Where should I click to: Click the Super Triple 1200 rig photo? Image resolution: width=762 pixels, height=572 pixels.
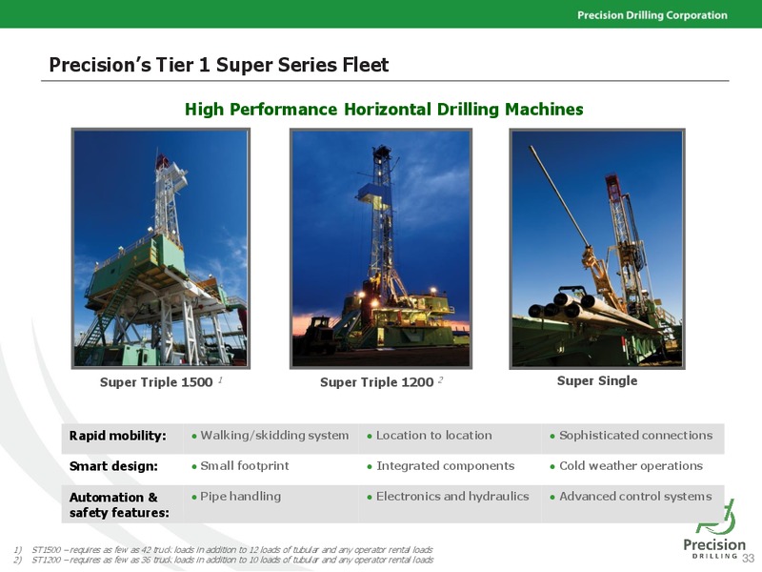tap(381, 249)
